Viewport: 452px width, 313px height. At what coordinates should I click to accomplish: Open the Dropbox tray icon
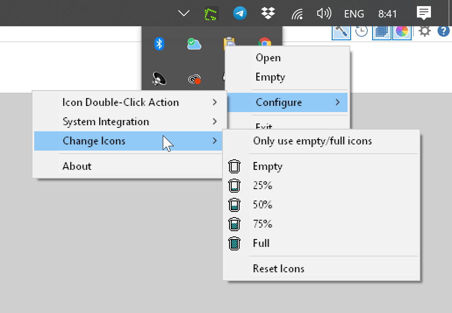coord(268,14)
